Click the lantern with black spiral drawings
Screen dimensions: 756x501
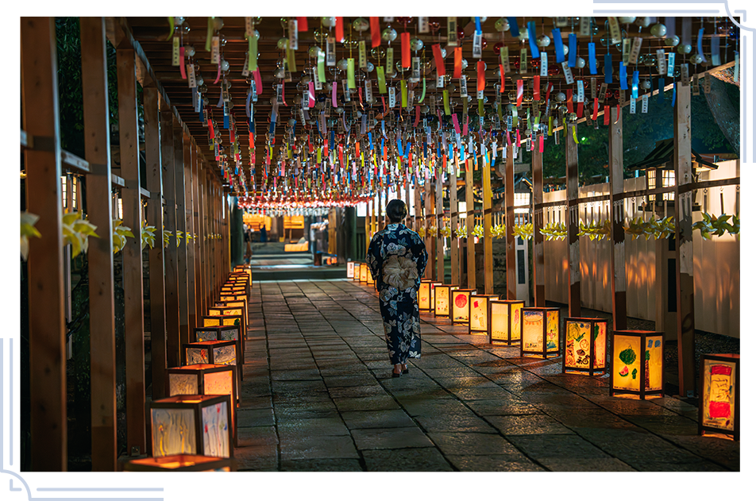pos(584,345)
